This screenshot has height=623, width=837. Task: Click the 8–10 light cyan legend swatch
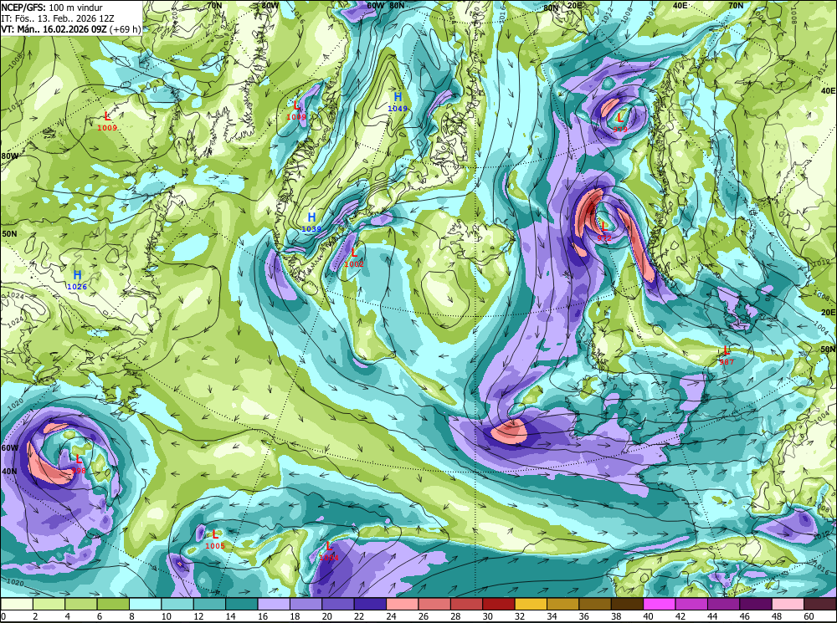(x=146, y=604)
